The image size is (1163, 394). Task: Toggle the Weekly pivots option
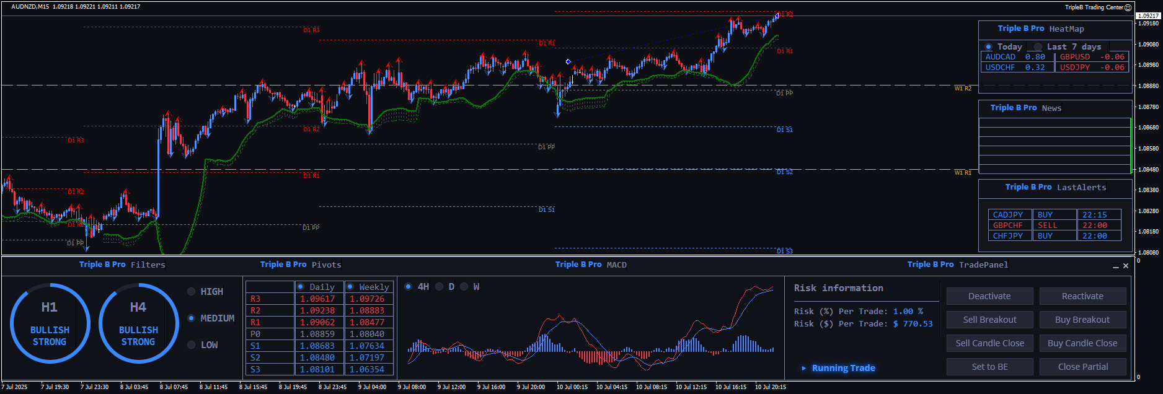[350, 287]
